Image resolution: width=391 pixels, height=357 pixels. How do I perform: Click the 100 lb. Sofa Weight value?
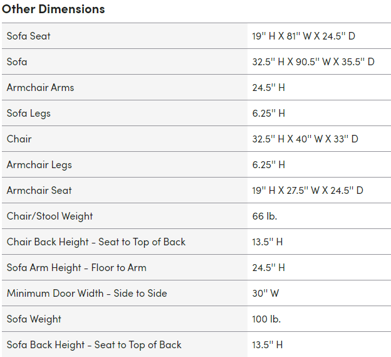pyautogui.click(x=266, y=319)
